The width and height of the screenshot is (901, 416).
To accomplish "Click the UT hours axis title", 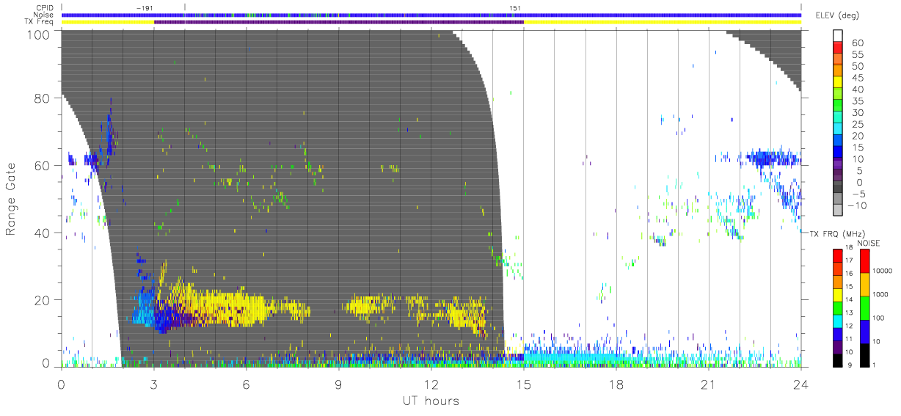I will click(x=430, y=401).
